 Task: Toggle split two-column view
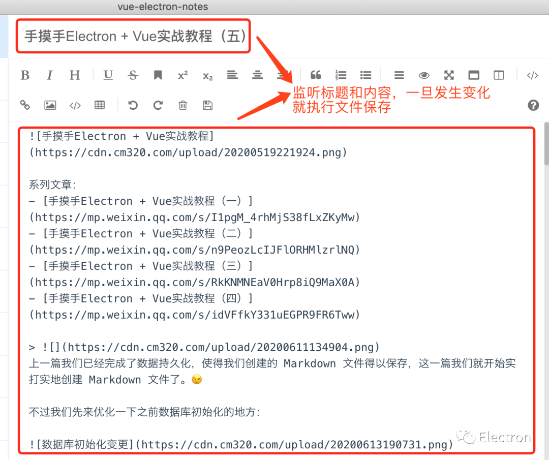click(x=499, y=75)
